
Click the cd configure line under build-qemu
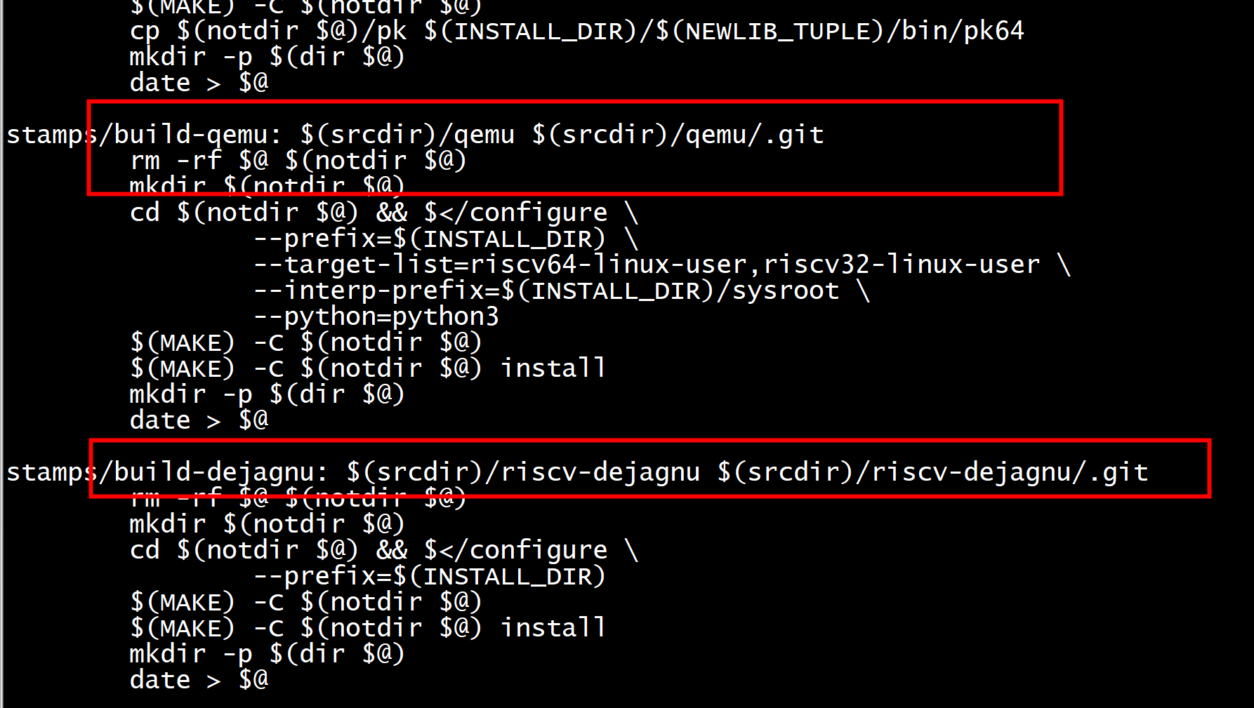384,212
